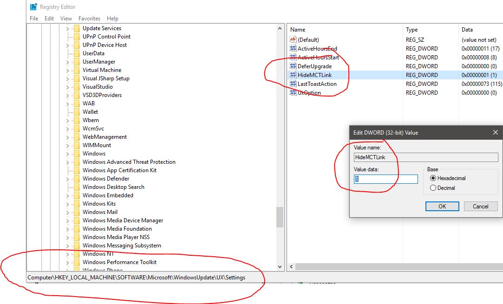Click the ActiveHoursEnd DWORD icon
This screenshot has height=304, width=503.
[x=293, y=48]
